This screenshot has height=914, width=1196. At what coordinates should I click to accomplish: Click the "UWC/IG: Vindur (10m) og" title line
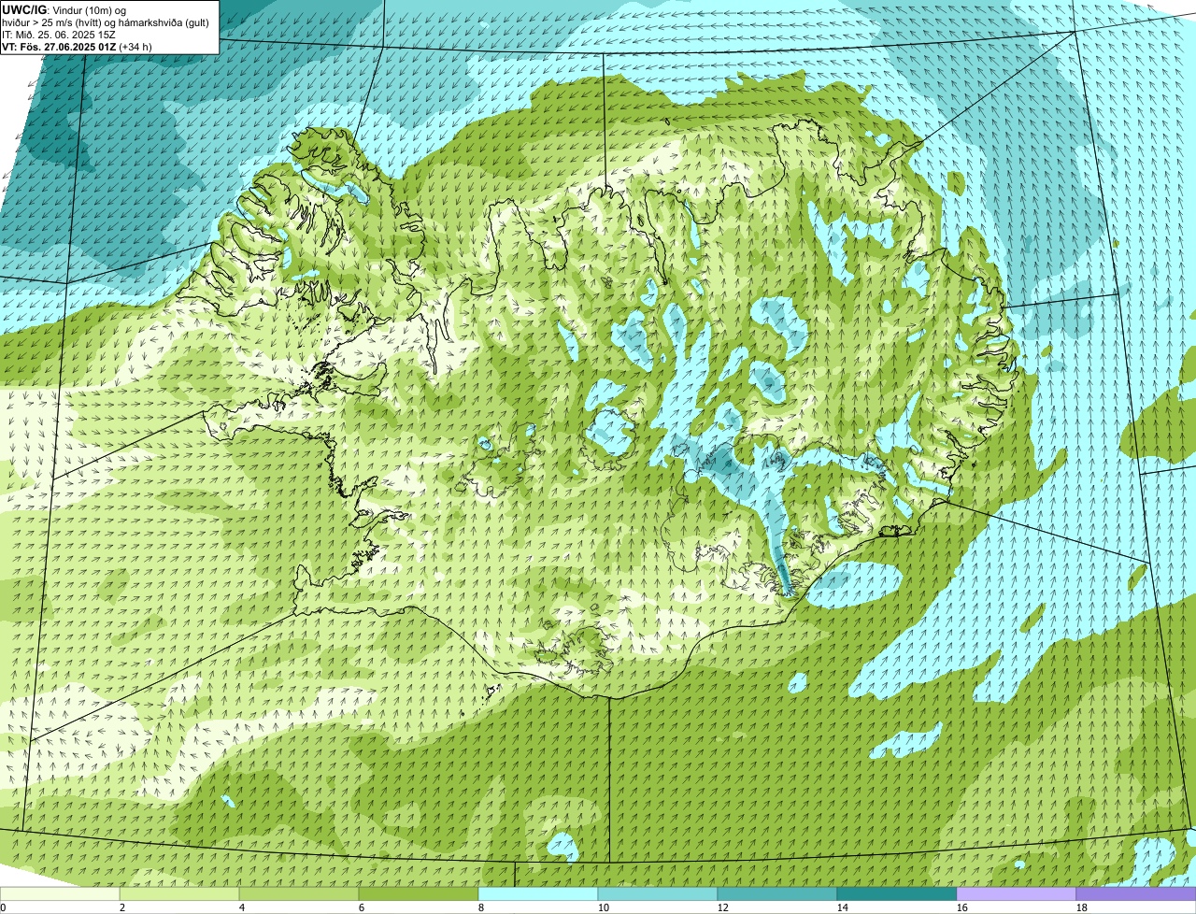[64, 9]
